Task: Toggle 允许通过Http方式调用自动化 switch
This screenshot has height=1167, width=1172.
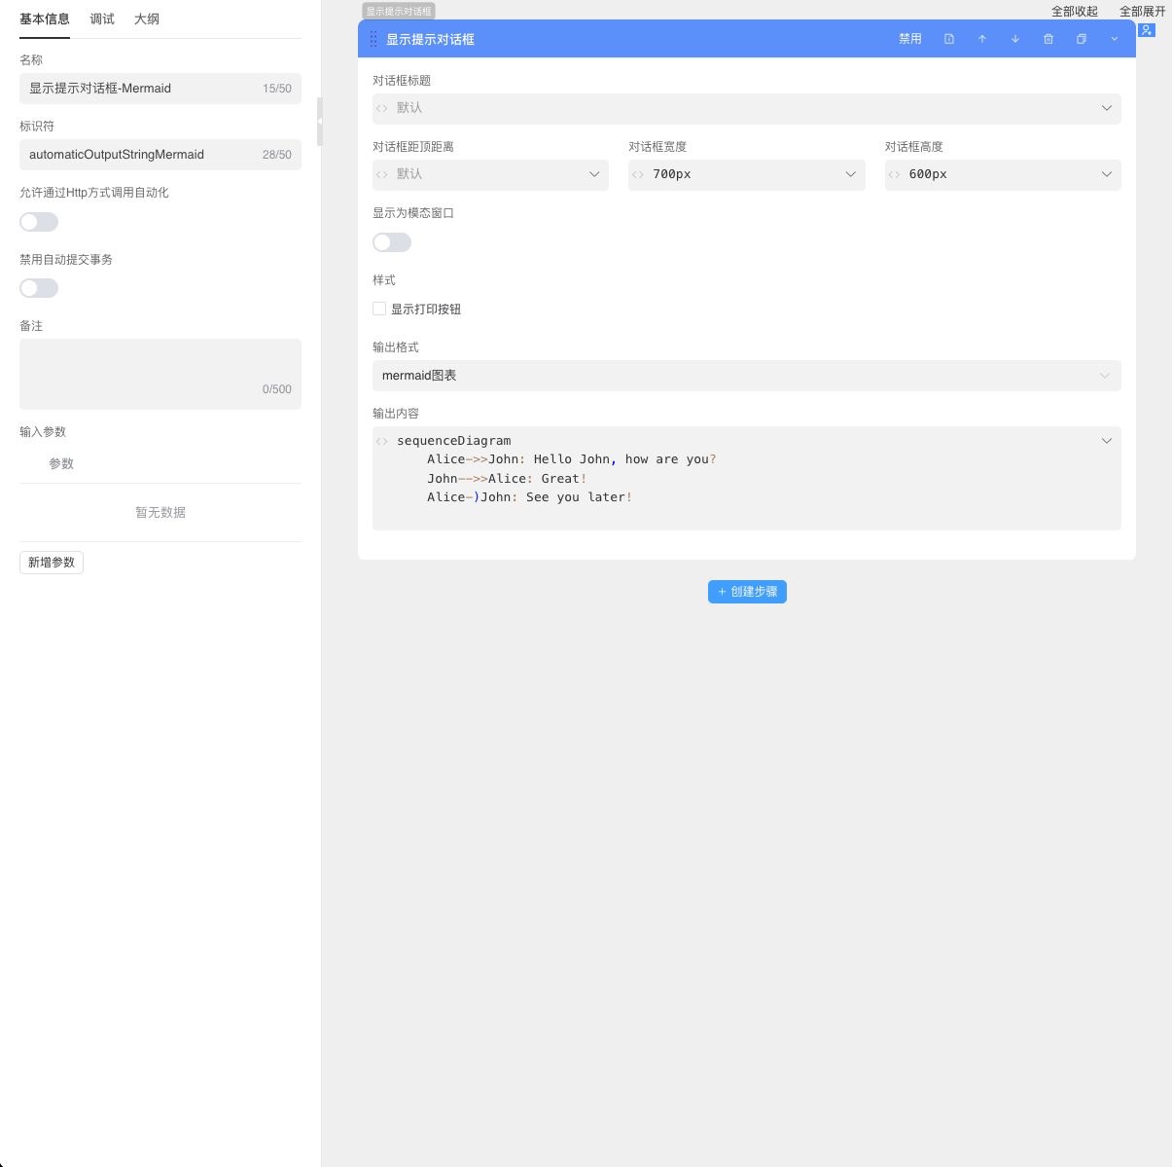Action: (39, 222)
